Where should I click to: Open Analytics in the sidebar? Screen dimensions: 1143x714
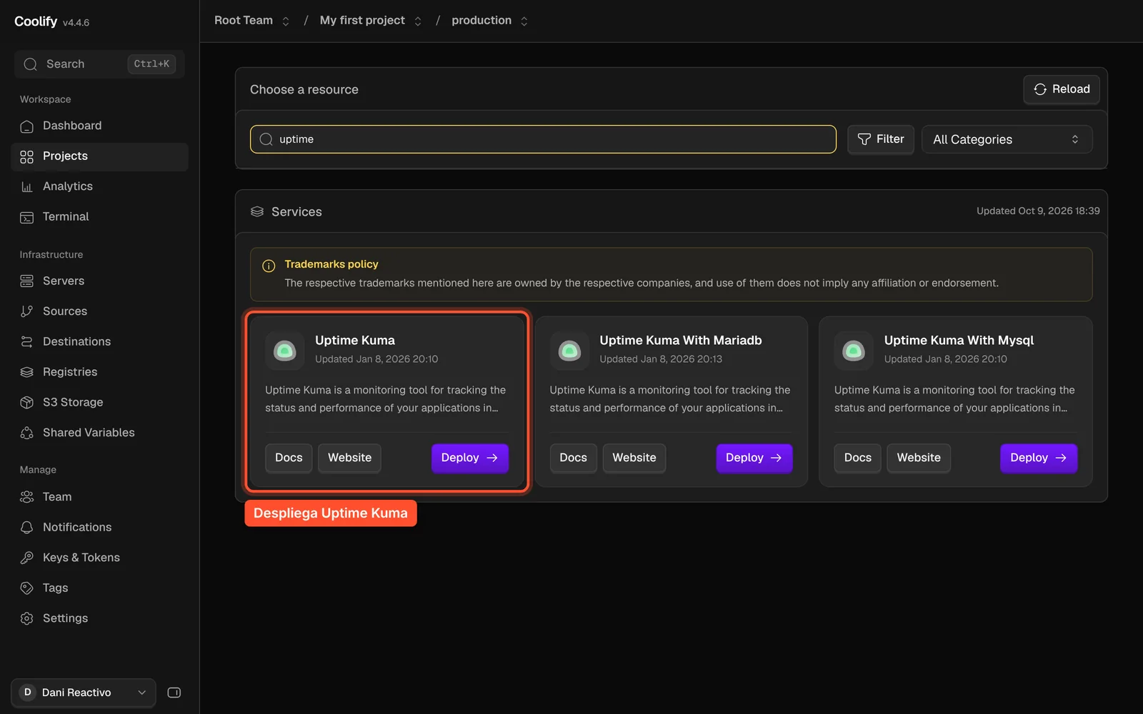(x=99, y=186)
